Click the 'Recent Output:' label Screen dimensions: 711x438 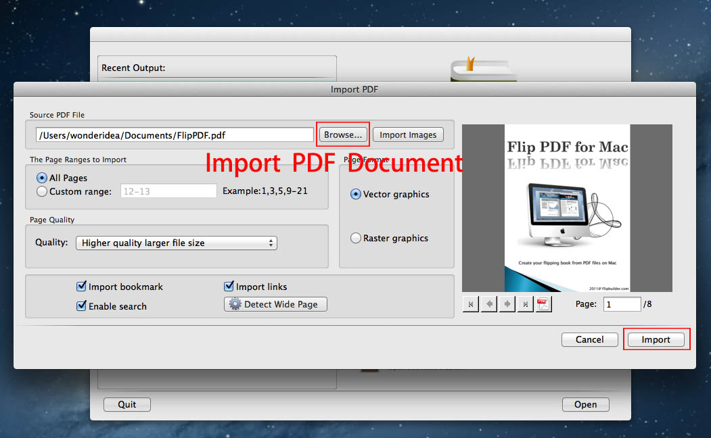[x=133, y=68]
